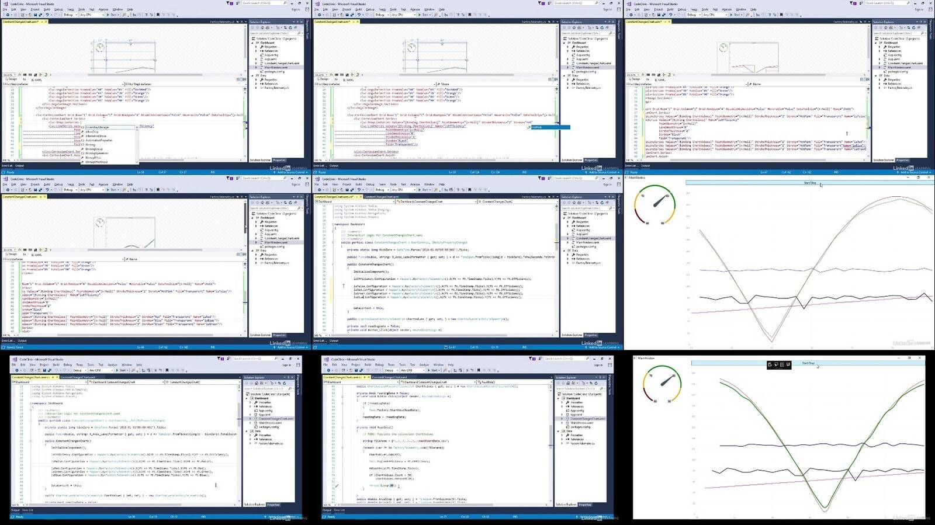
Task: Open Dashboard project dropdown in bottom-left editor
Action: [50, 382]
